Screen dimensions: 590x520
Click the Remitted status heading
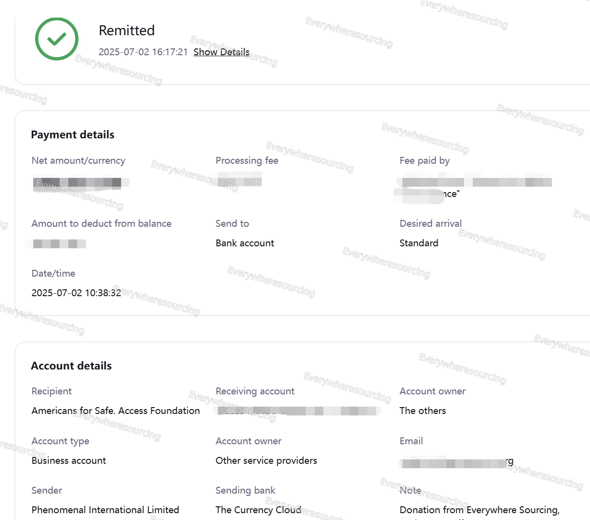point(126,30)
